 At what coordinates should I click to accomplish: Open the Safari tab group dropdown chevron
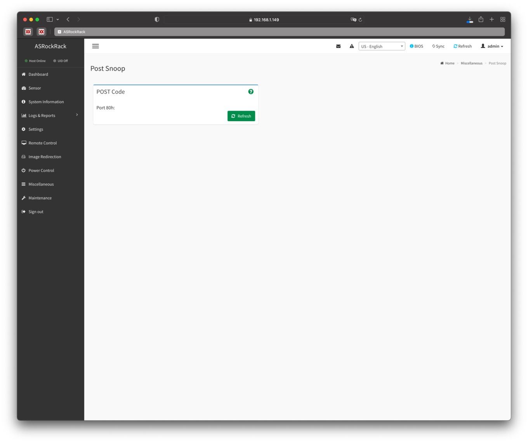[57, 19]
